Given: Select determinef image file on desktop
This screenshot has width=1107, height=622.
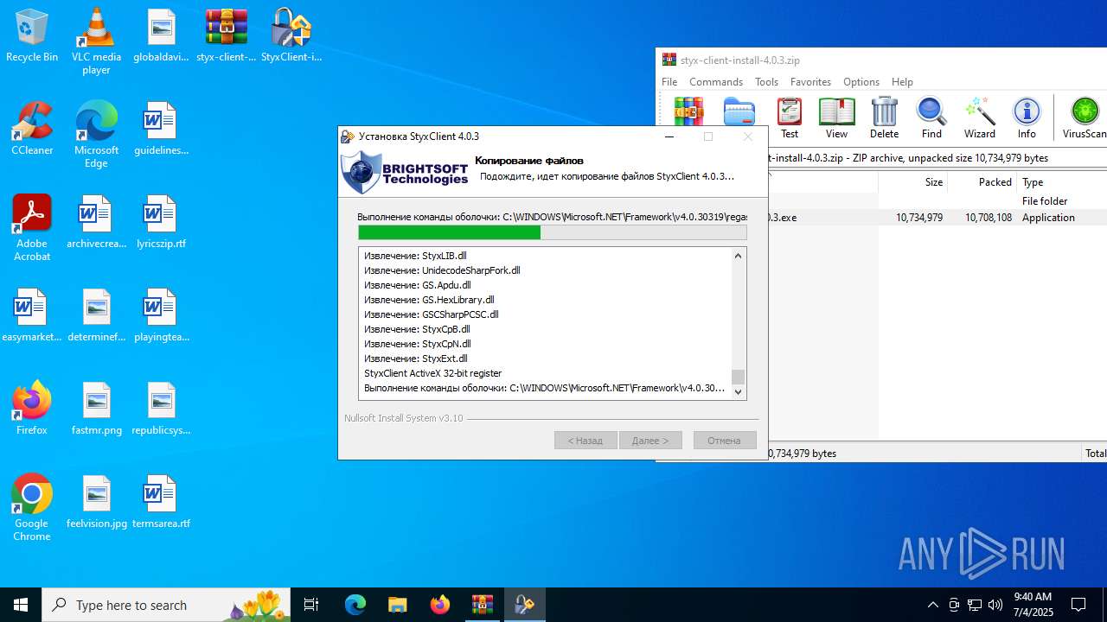Looking at the screenshot, I should (x=96, y=316).
